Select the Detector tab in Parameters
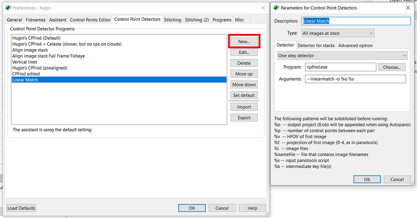 [285, 45]
